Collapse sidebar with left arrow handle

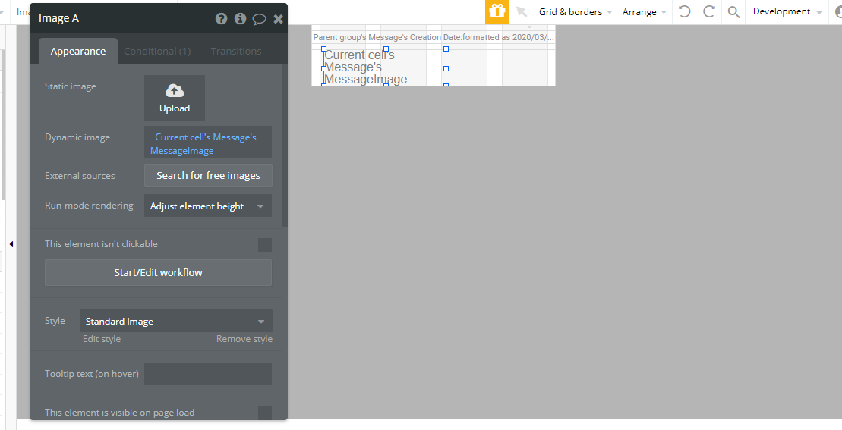click(11, 244)
